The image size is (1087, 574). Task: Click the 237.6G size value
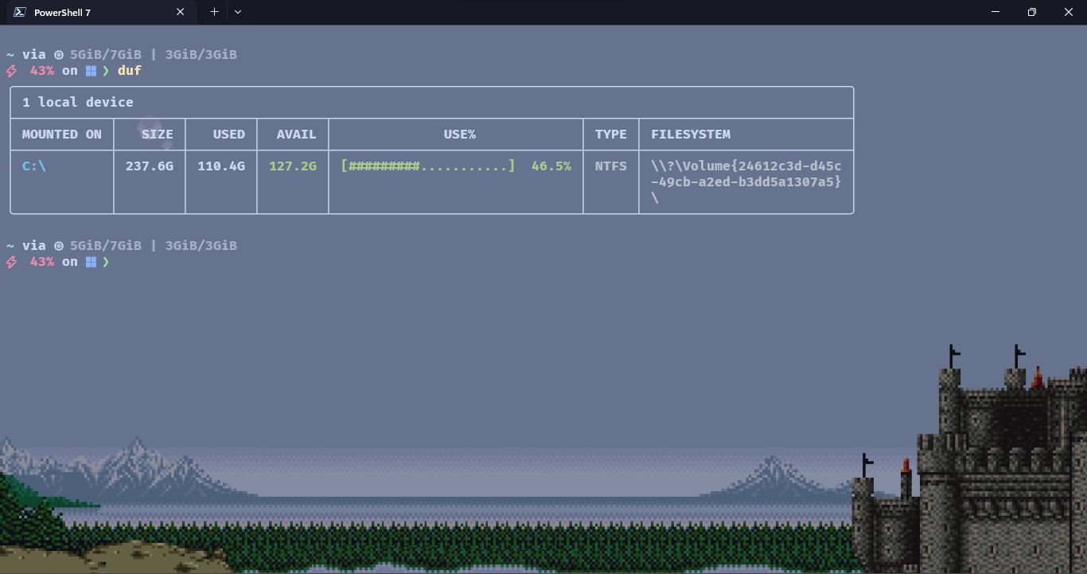[x=149, y=166]
